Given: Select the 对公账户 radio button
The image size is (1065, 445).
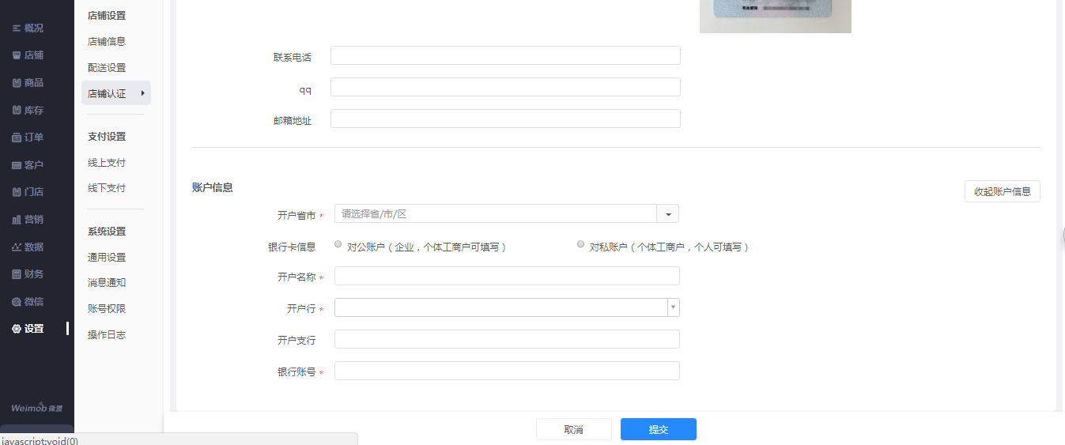Looking at the screenshot, I should pos(338,244).
